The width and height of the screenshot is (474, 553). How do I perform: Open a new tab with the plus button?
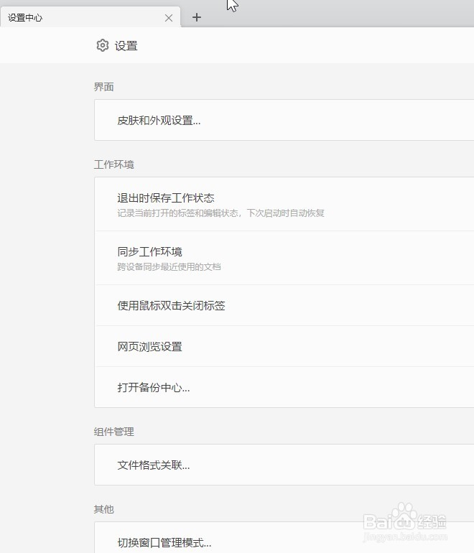(197, 17)
